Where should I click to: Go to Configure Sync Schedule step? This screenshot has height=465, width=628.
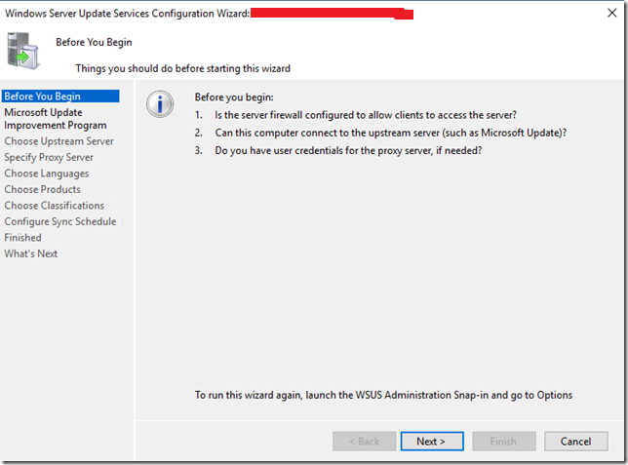pyautogui.click(x=60, y=221)
